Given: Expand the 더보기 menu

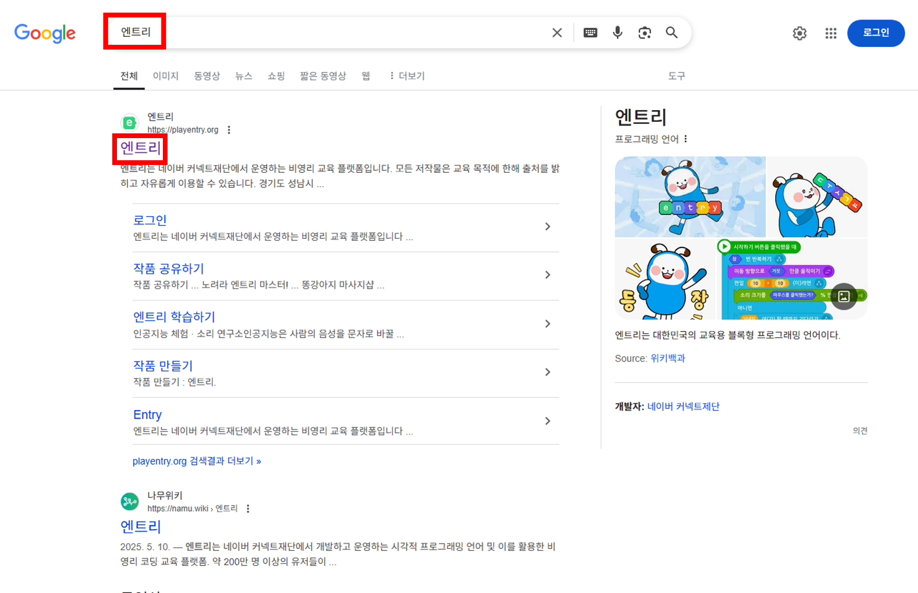Looking at the screenshot, I should click(406, 76).
